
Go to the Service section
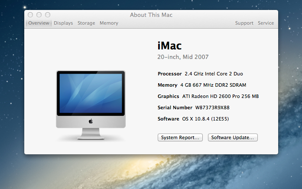[x=266, y=23]
